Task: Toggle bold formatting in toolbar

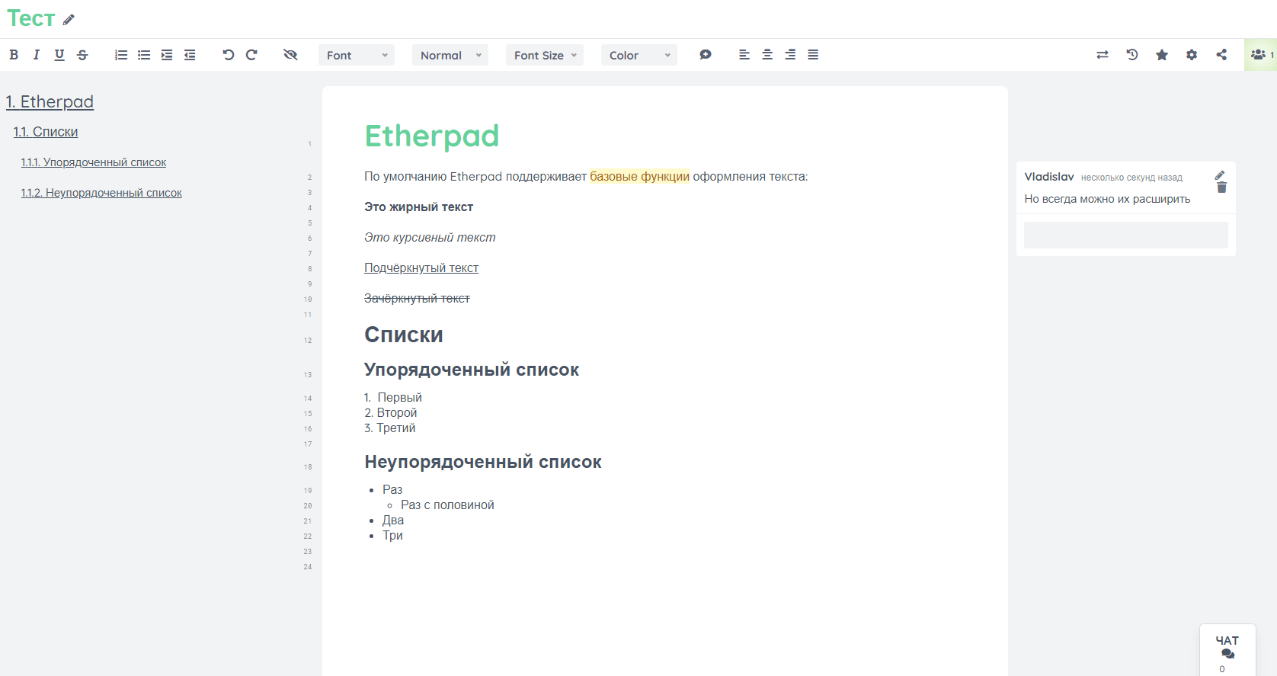Action: click(x=14, y=55)
